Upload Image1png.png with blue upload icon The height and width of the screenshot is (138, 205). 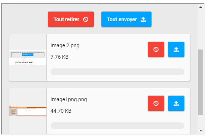[176, 103]
